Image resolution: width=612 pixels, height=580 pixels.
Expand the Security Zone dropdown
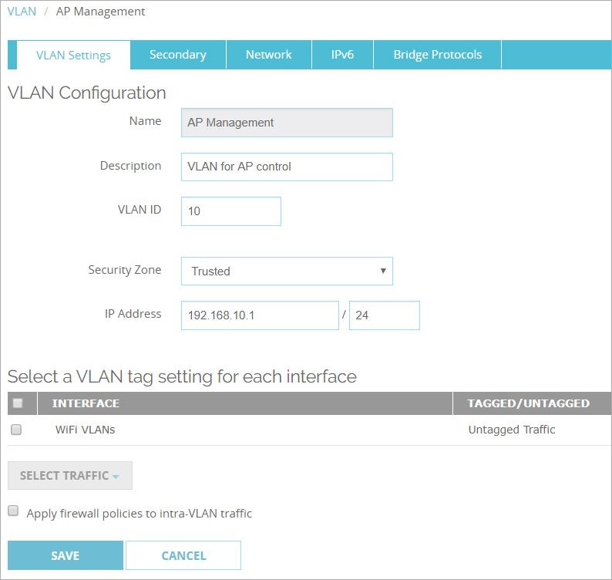point(287,271)
